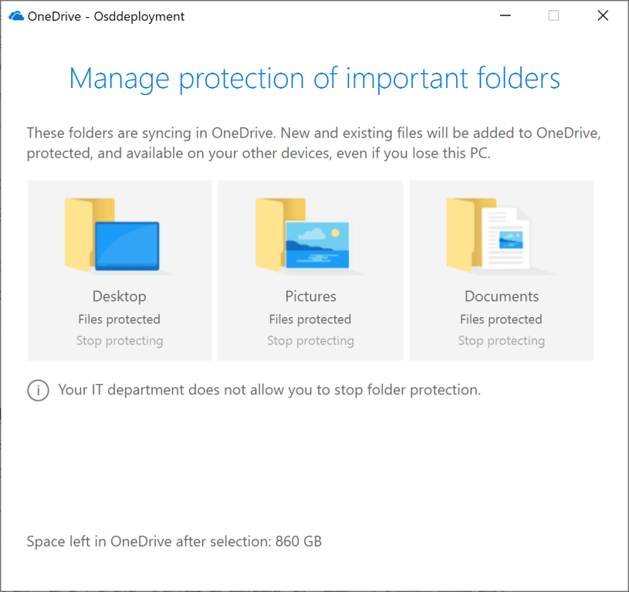The width and height of the screenshot is (629, 592).
Task: Click the information circle icon
Action: 38,391
